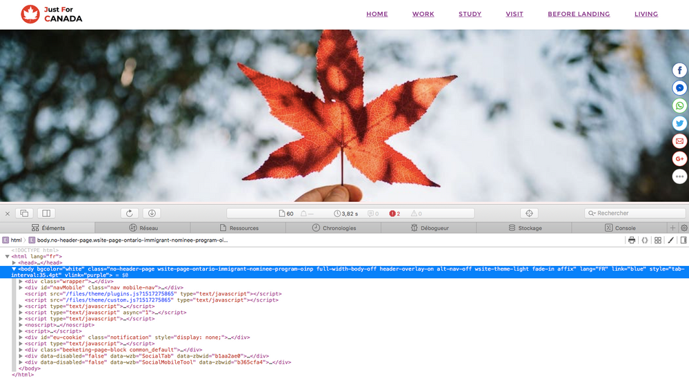Open the STUDY navigation link
The height and width of the screenshot is (385, 689).
coord(470,14)
